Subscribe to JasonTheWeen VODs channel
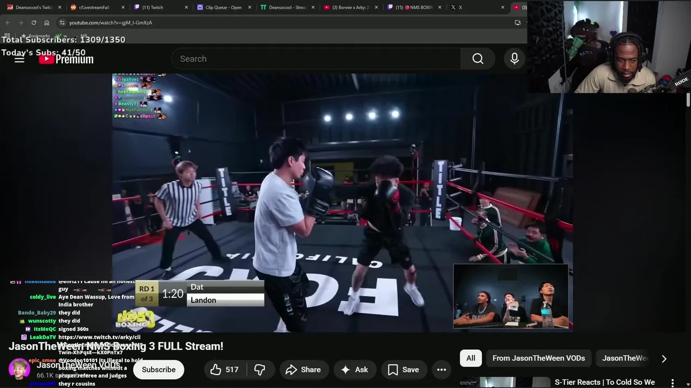The image size is (691, 388). coord(159,370)
